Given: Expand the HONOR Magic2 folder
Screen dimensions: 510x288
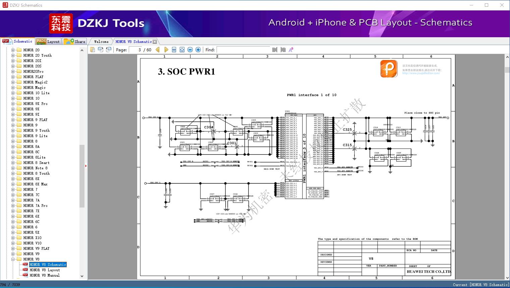Looking at the screenshot, I should (13, 82).
